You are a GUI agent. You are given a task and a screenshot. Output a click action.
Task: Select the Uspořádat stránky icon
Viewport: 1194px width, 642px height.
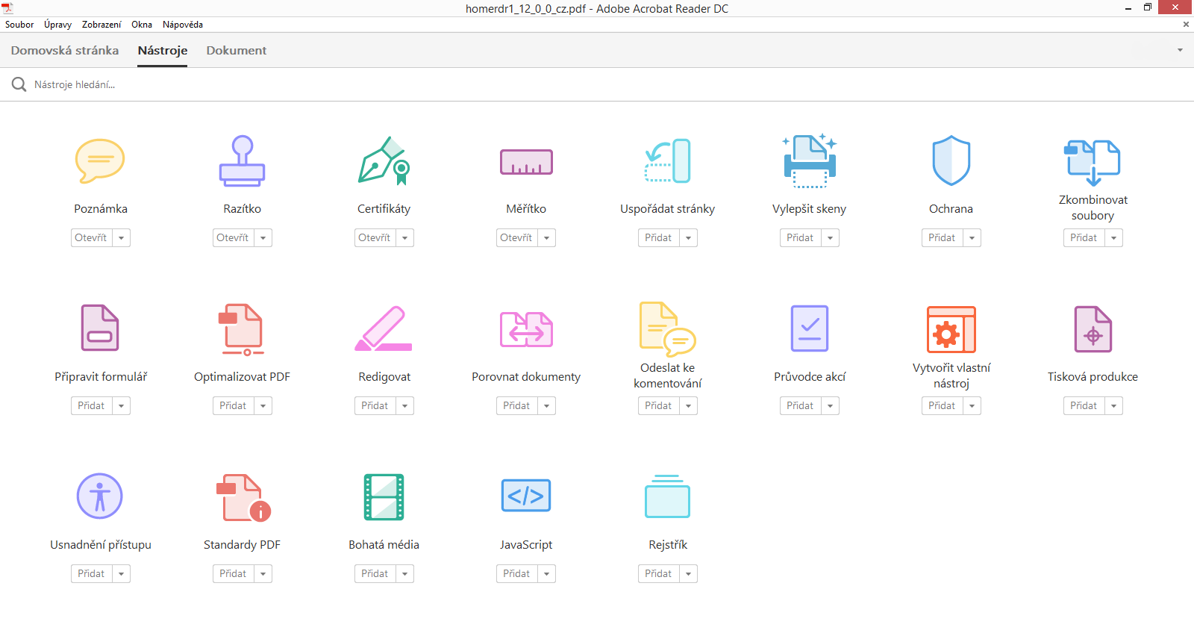(x=667, y=160)
